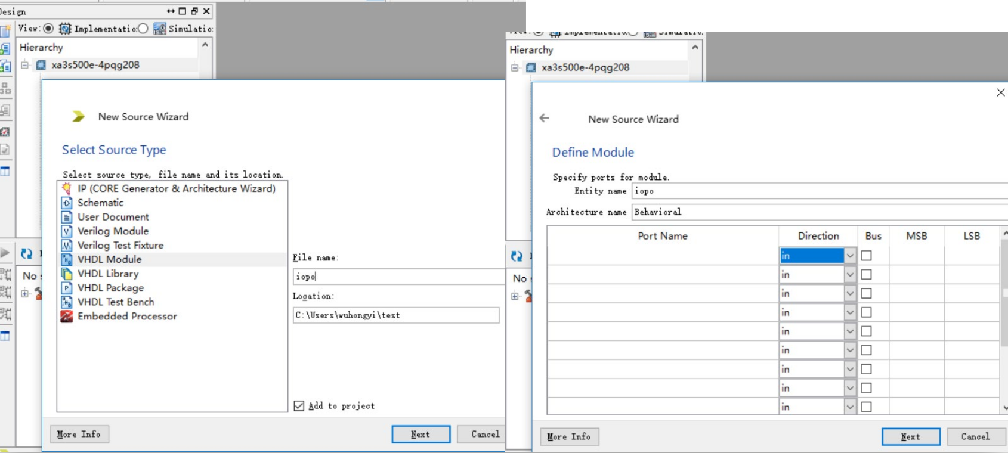This screenshot has height=453, width=1008.
Task: Open the Direction dropdown in the second port row
Action: click(850, 275)
